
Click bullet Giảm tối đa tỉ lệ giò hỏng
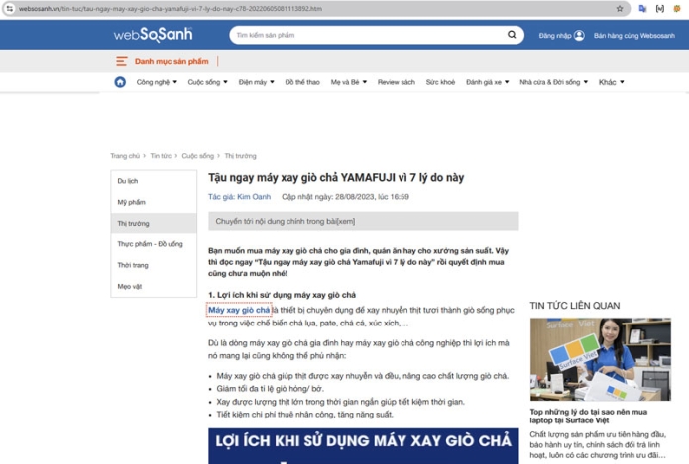[270, 389]
